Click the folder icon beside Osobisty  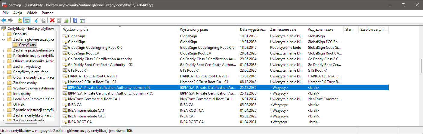[9, 34]
